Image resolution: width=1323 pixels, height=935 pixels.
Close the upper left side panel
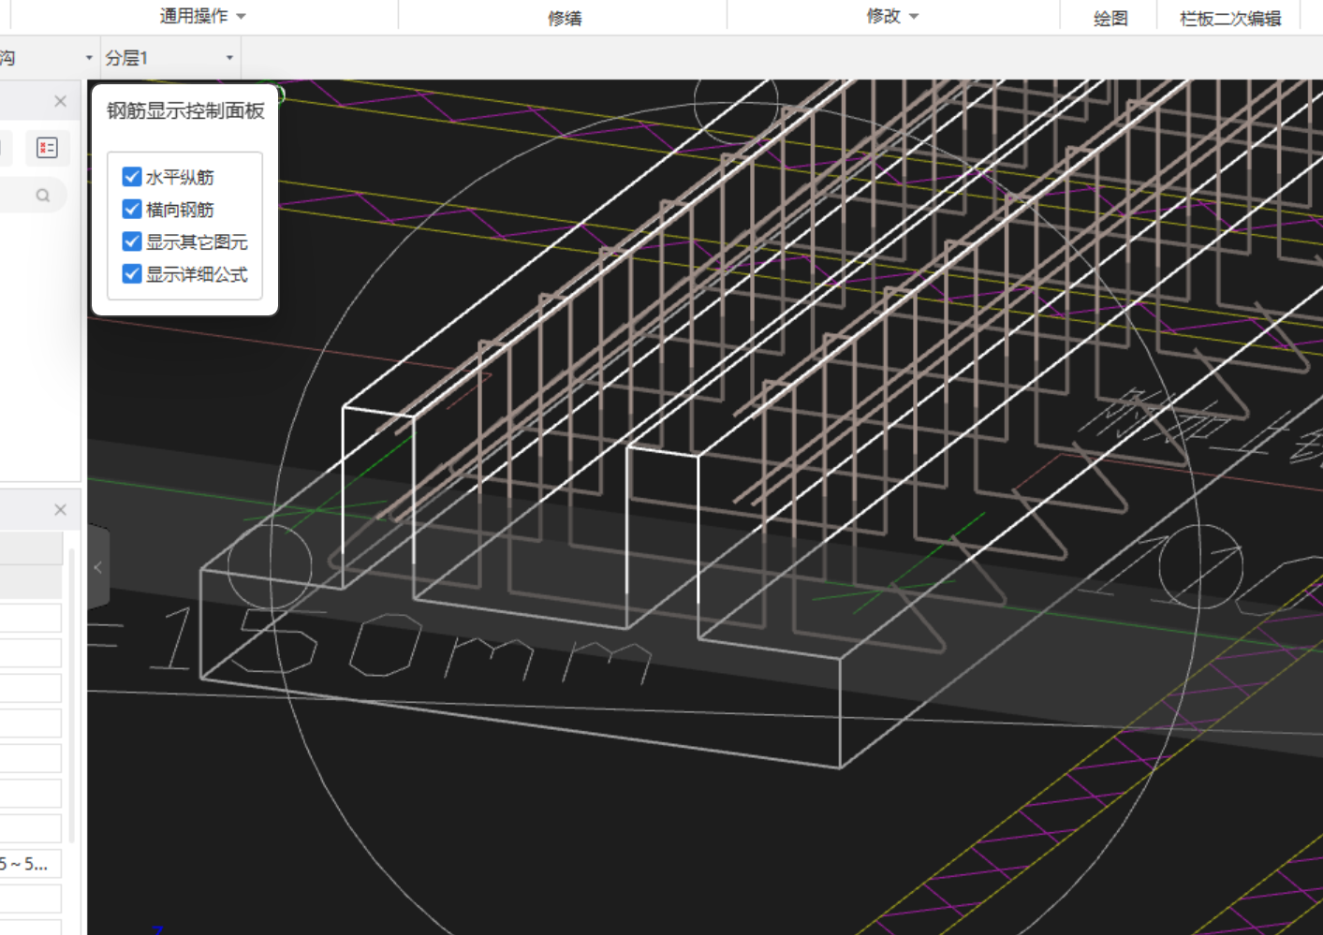click(x=60, y=101)
